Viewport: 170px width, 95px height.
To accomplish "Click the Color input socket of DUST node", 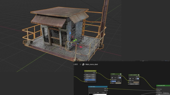I will [x=110, y=80].
